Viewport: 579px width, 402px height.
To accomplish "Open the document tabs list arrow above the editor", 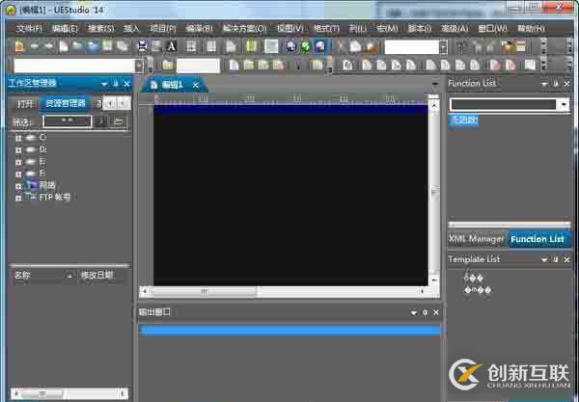I will coord(435,85).
